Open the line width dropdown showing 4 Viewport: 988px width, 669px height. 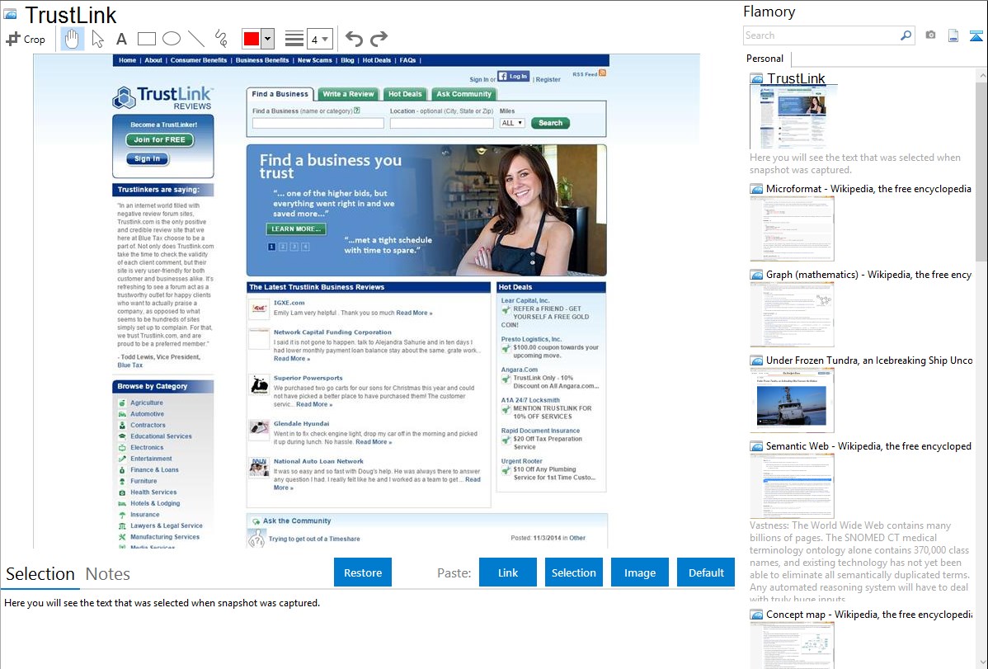[x=319, y=39]
